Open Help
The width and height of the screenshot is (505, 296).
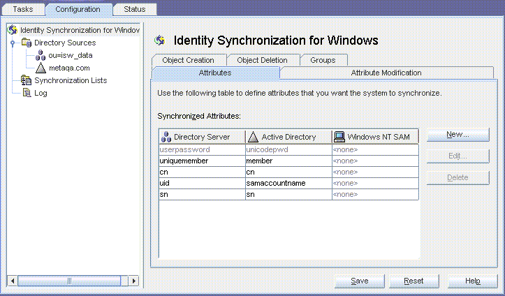[x=472, y=281]
